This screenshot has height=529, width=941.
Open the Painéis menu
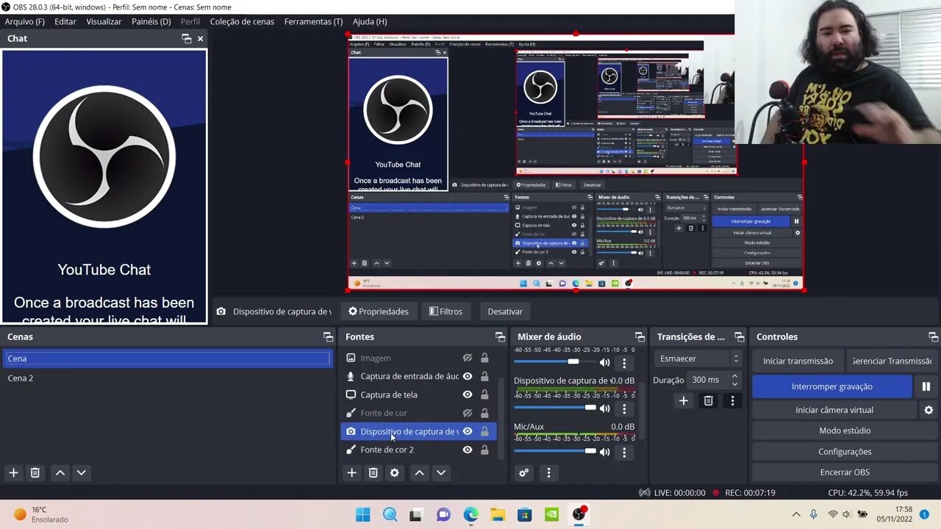point(151,21)
